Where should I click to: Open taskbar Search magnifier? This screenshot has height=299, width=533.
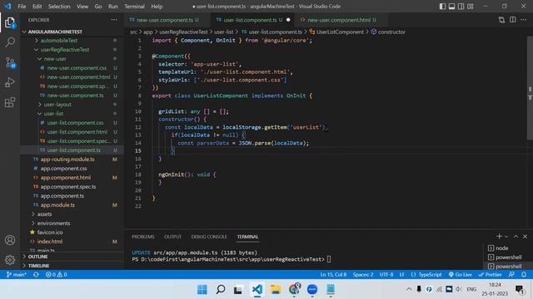221,290
